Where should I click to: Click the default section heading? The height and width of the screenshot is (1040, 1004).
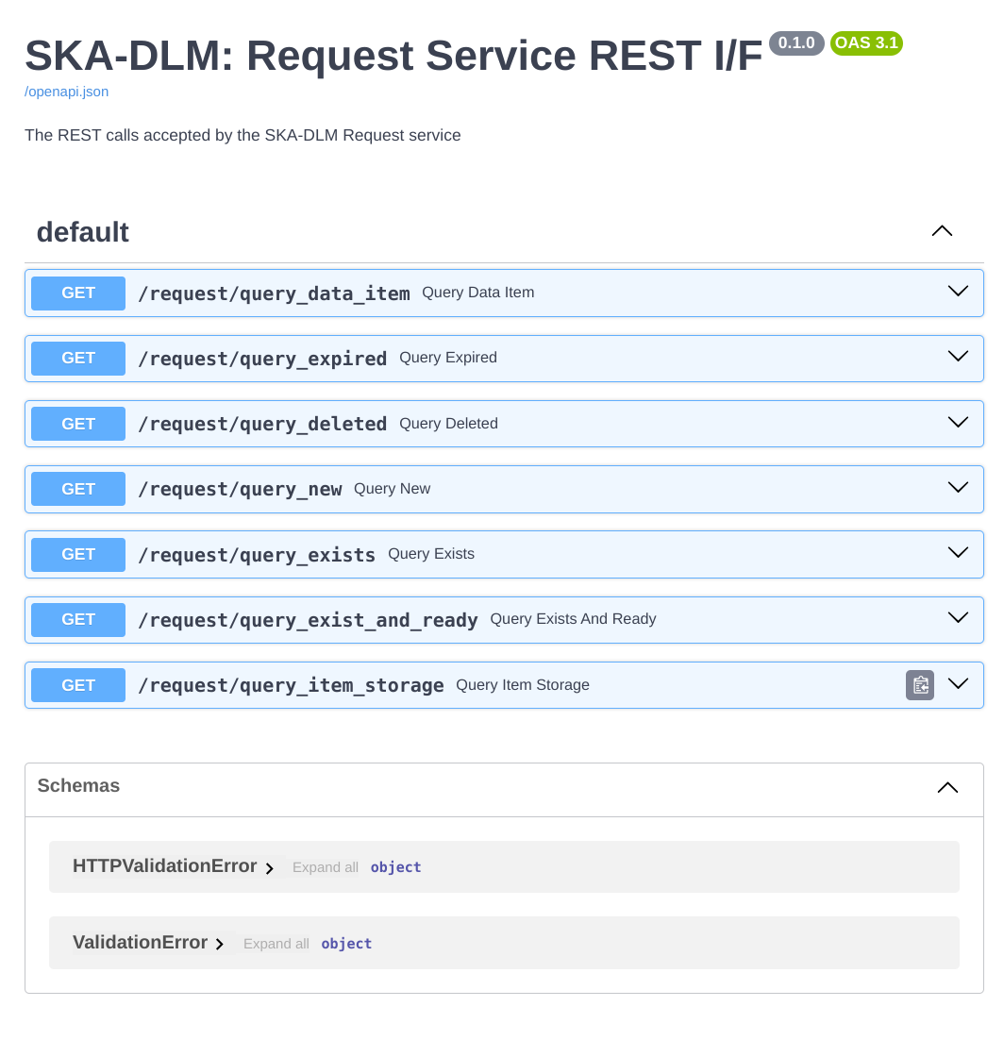83,232
